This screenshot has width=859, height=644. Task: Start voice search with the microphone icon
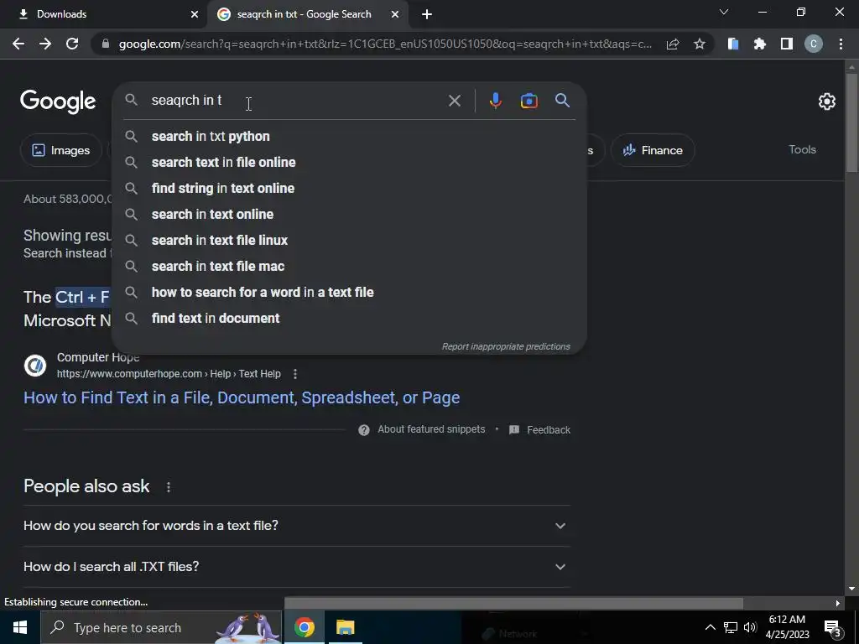pos(495,101)
